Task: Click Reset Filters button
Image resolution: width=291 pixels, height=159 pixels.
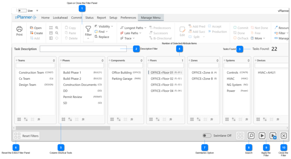Action: click(x=26, y=136)
